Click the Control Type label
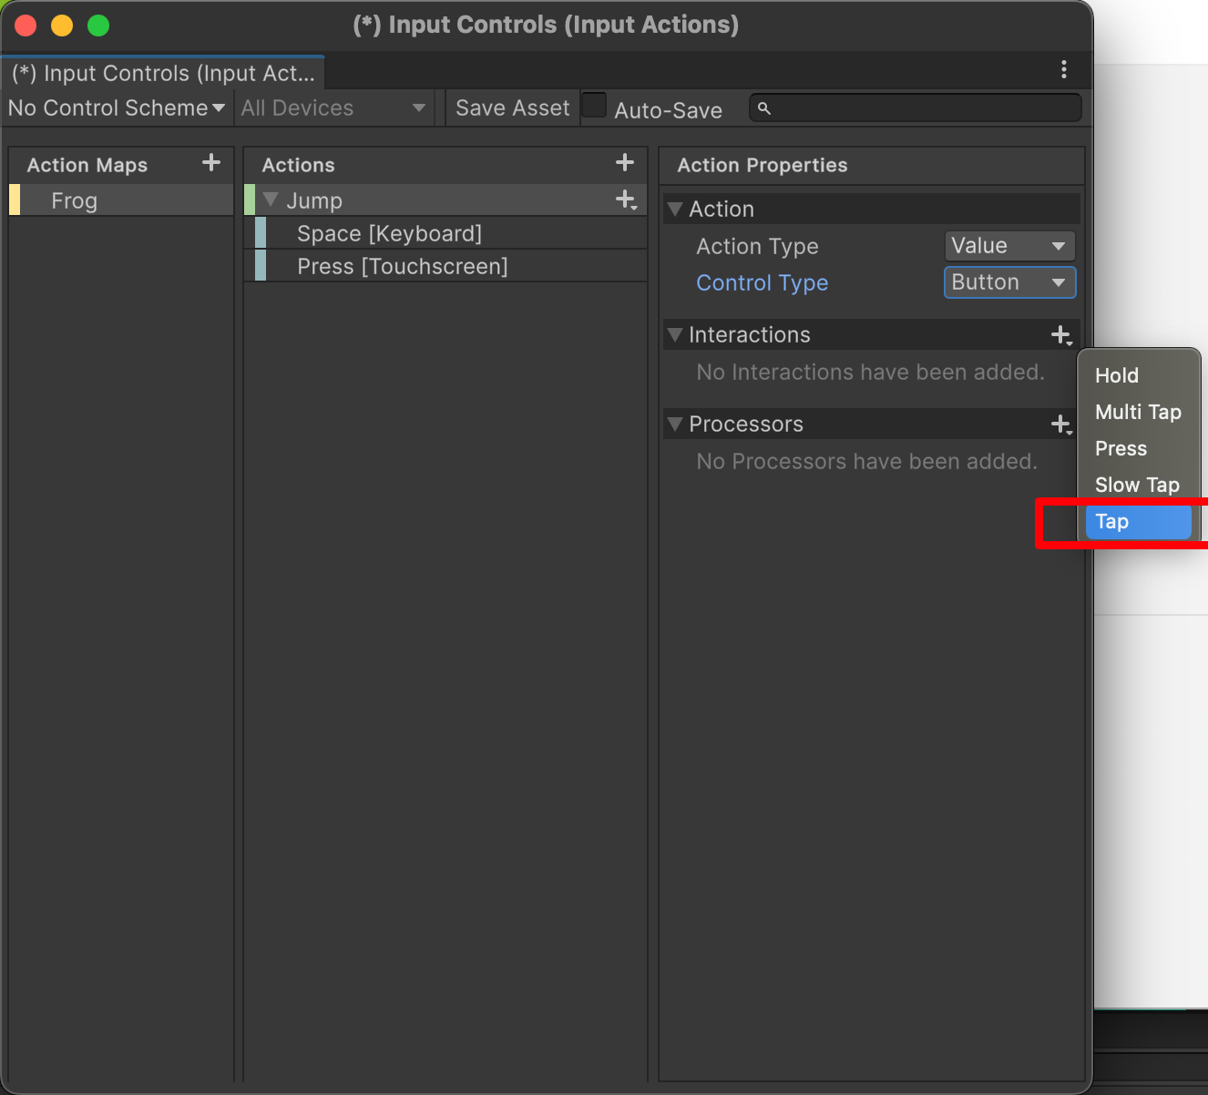The height and width of the screenshot is (1095, 1208). [x=763, y=283]
